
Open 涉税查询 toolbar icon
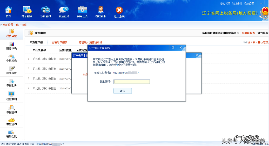click(x=45, y=12)
